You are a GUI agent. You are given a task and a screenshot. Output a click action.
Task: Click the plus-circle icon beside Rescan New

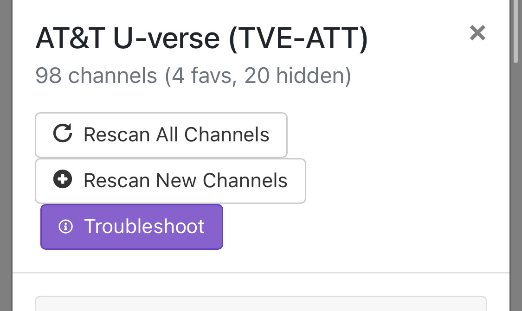(63, 180)
